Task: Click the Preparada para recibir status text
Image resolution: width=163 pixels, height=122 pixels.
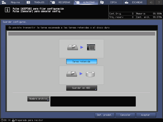Action: (x=29, y=120)
